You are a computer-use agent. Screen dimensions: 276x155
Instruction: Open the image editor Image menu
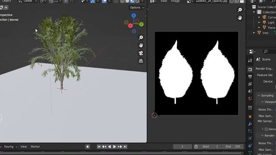tap(175, 1)
